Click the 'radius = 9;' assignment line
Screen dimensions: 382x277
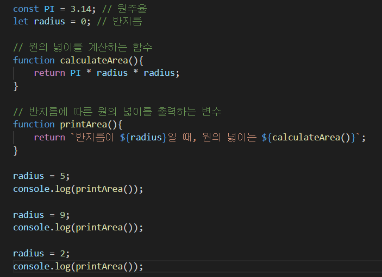coord(41,215)
